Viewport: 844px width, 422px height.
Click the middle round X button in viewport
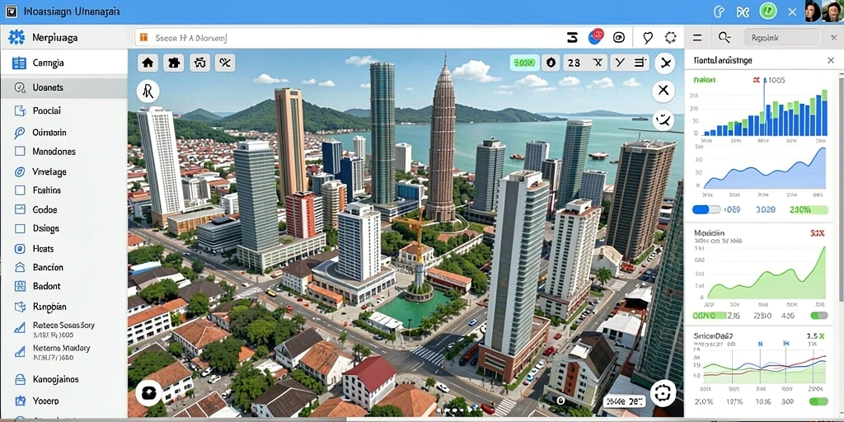point(663,91)
